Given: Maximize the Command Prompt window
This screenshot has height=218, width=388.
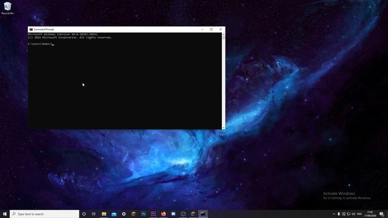Looking at the screenshot, I should (212, 30).
